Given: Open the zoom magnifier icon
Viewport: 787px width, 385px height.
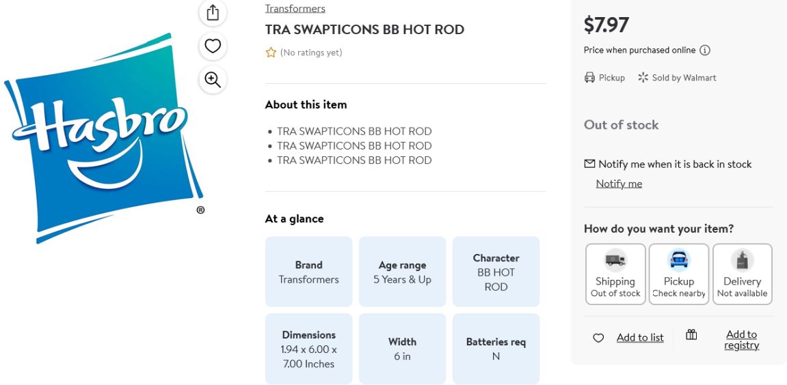Looking at the screenshot, I should point(213,80).
